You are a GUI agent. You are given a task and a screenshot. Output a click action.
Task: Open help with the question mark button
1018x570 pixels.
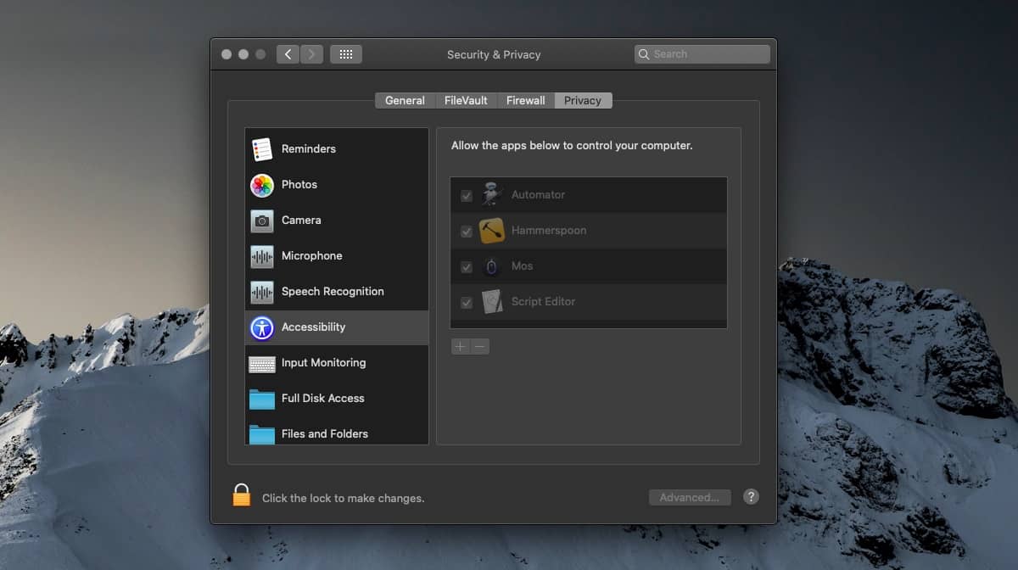pos(751,497)
